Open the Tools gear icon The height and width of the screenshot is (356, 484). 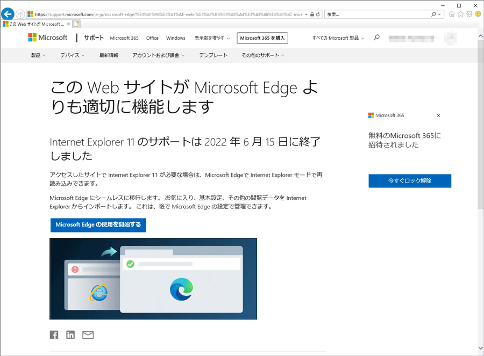point(469,14)
